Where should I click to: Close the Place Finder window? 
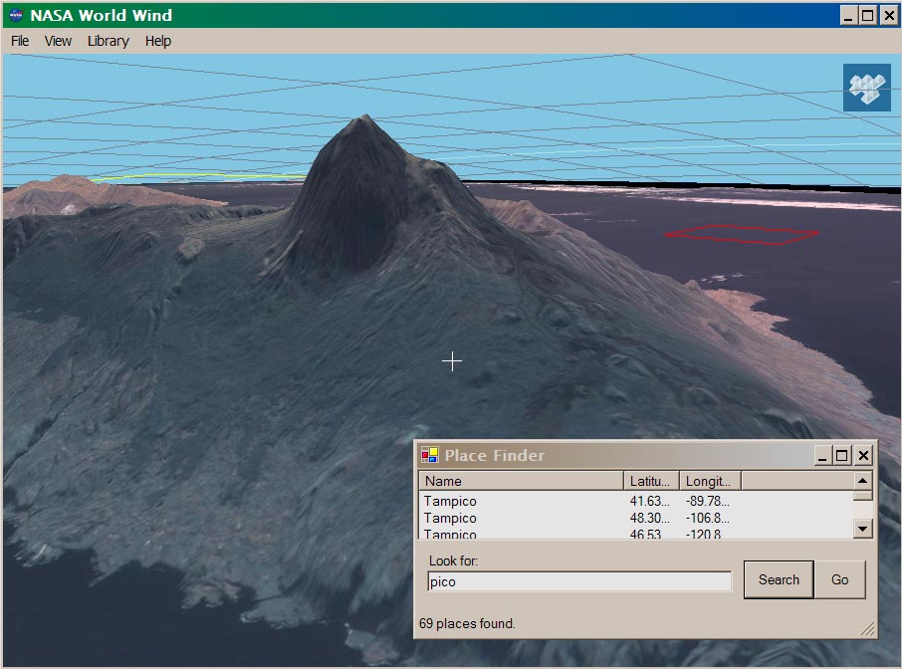pyautogui.click(x=863, y=456)
